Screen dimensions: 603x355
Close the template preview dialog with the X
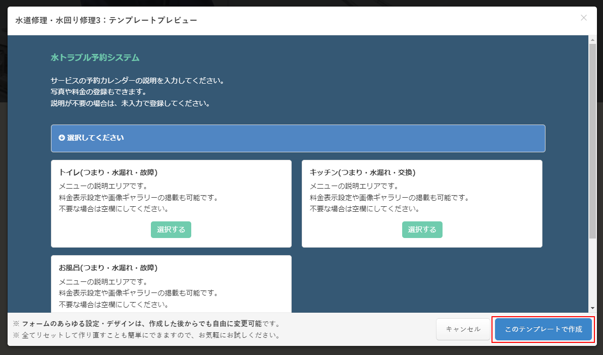[584, 18]
